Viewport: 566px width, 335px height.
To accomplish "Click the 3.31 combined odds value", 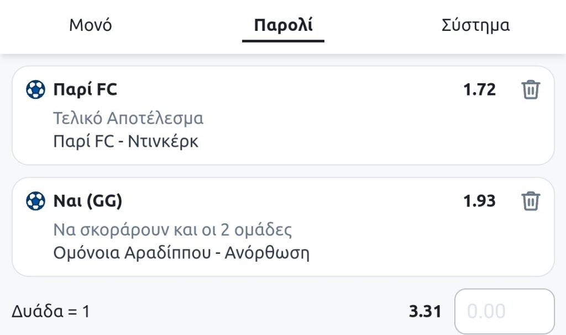I will 425,311.
